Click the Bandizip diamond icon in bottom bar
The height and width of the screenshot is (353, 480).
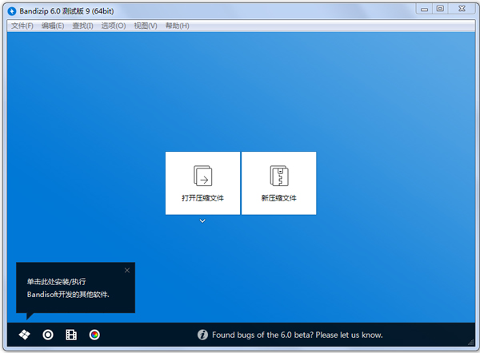pyautogui.click(x=24, y=335)
